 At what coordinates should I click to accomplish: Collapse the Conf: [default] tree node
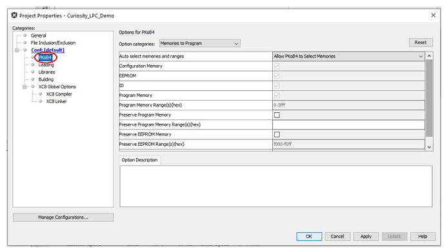[17, 50]
